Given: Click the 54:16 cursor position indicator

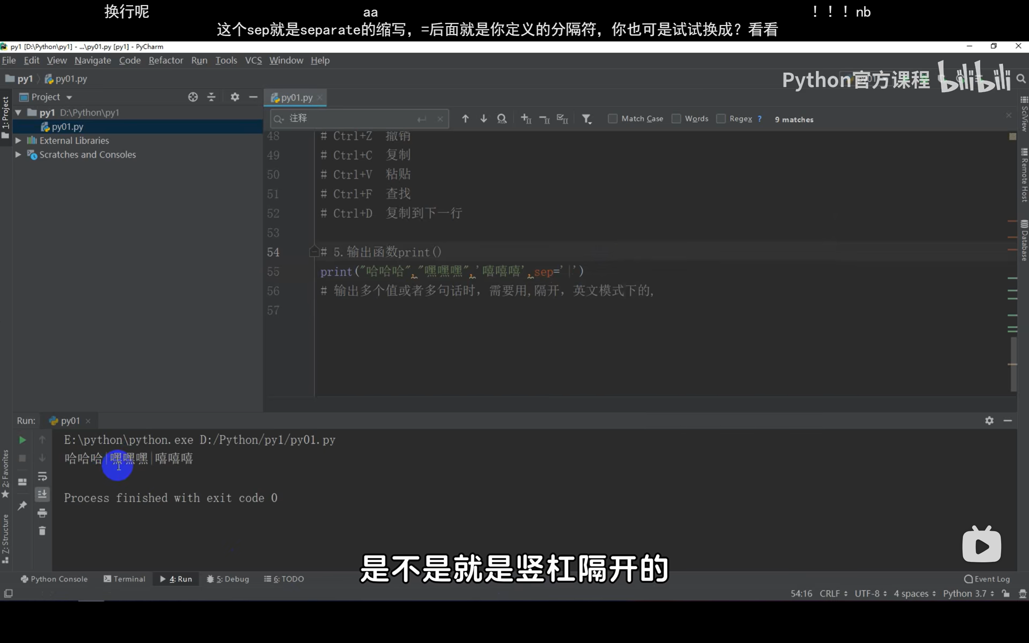Looking at the screenshot, I should coord(801,593).
